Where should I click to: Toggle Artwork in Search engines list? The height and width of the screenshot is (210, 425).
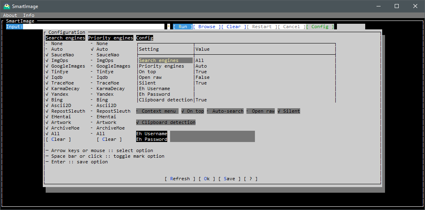coord(58,123)
